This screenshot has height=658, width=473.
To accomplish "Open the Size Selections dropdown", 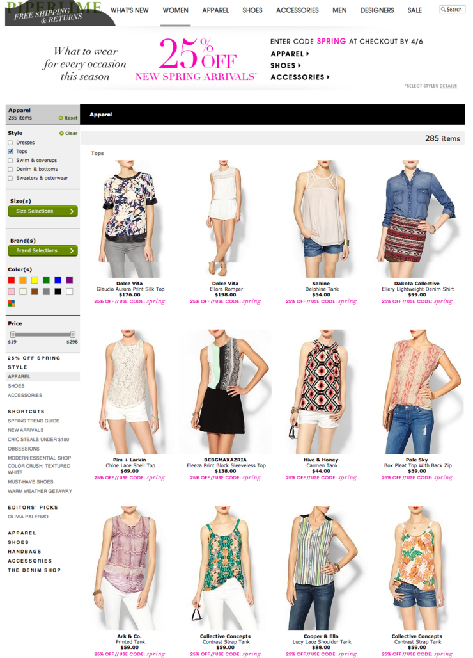I will pos(43,211).
